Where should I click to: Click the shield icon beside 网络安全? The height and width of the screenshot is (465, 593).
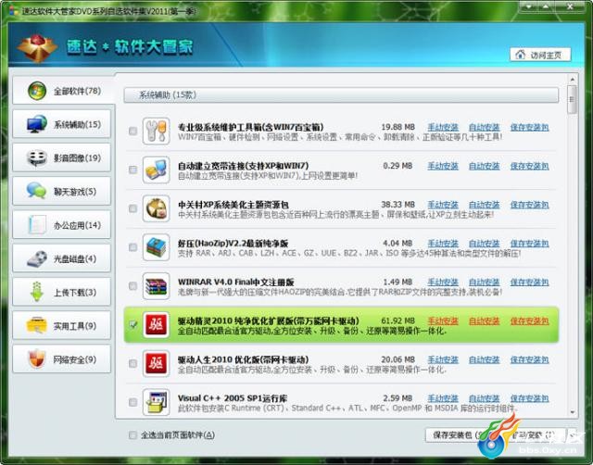tap(37, 358)
